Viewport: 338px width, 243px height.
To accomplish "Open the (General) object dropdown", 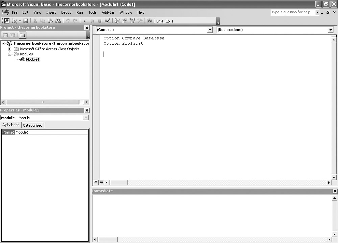I will [x=210, y=30].
